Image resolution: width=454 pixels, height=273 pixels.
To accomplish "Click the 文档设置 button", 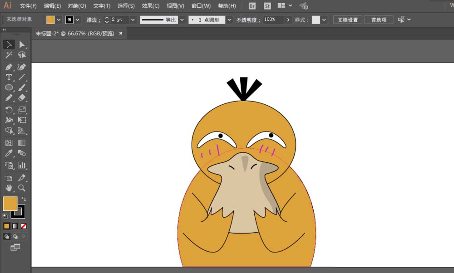I will (x=348, y=19).
